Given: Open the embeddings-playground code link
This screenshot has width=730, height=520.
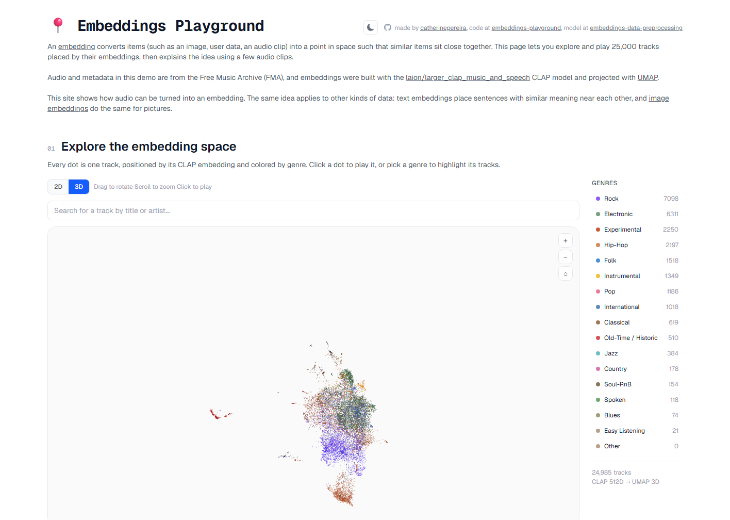Looking at the screenshot, I should (526, 28).
